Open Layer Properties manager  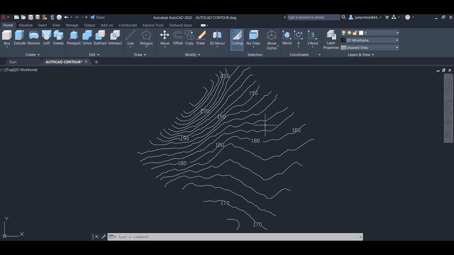[x=331, y=40]
